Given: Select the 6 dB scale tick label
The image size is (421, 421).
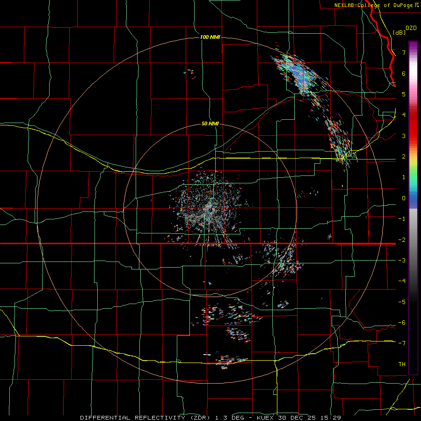Looking at the screenshot, I should click(404, 73).
